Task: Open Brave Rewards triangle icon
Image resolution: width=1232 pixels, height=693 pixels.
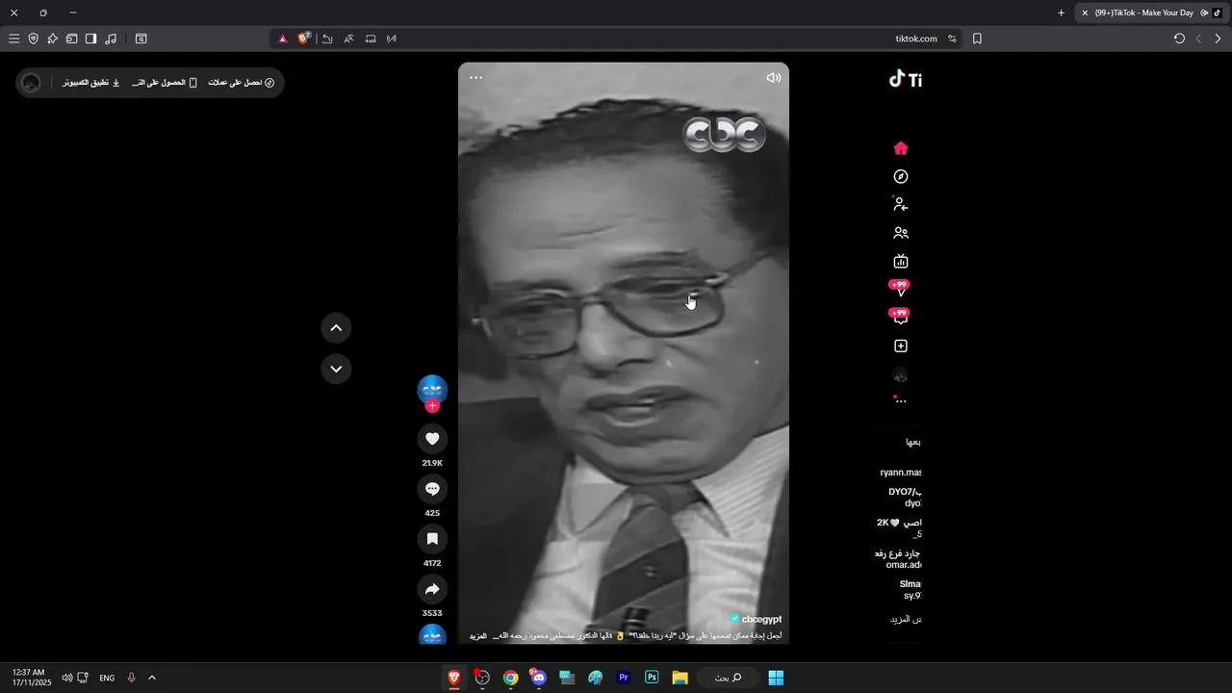Action: pyautogui.click(x=283, y=38)
